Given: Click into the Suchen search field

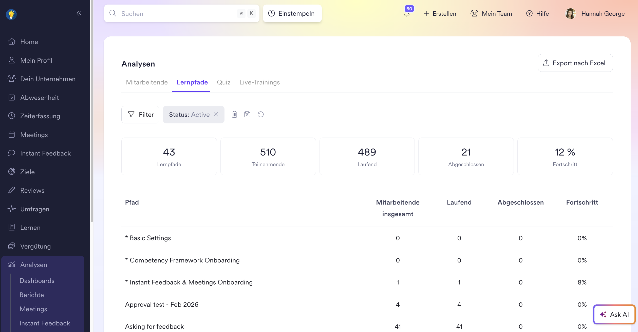Looking at the screenshot, I should coord(177,14).
